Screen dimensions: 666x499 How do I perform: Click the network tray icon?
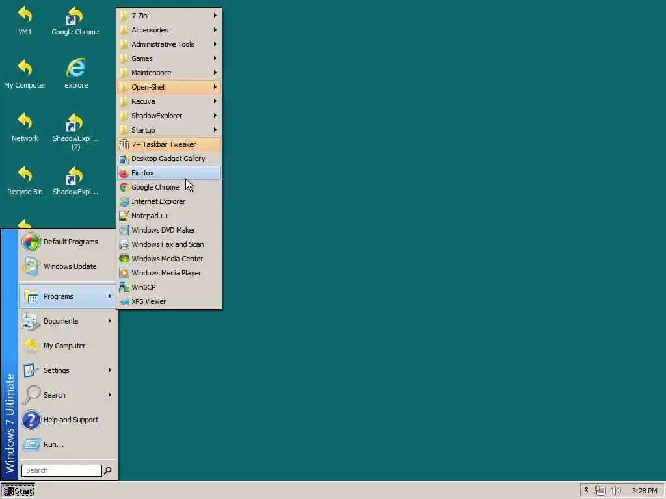600,491
